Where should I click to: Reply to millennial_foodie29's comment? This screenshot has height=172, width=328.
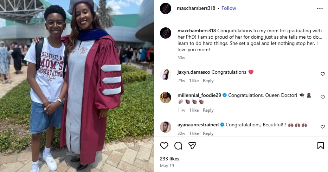pyautogui.click(x=208, y=110)
